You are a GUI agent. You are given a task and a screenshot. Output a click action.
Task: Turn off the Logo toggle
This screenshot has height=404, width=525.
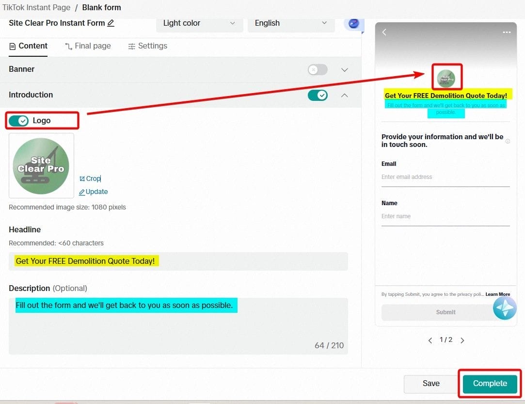click(19, 121)
